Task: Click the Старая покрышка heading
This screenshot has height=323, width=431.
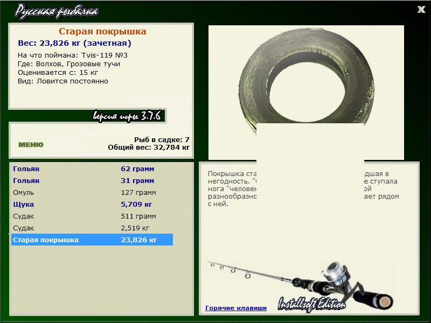Action: coord(102,31)
